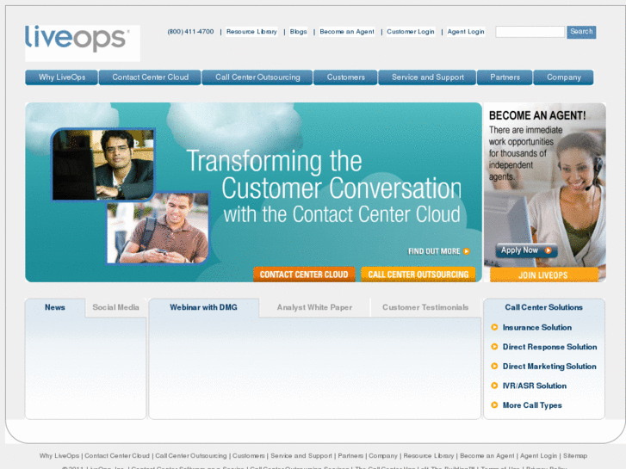Open the Partners nav menu
Image resolution: width=626 pixels, height=469 pixels.
click(505, 77)
